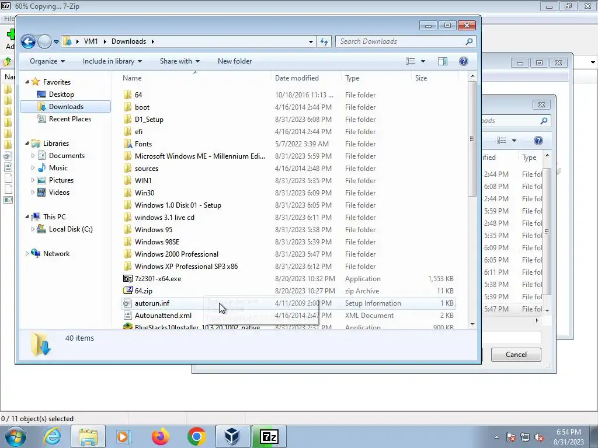Launch Firefox from the taskbar
Viewport: 598px width, 448px height.
pyautogui.click(x=160, y=436)
